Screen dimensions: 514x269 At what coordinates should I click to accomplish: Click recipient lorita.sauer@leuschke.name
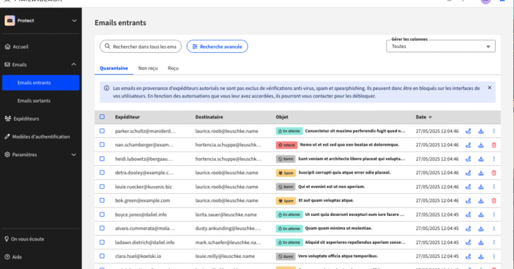(226, 215)
